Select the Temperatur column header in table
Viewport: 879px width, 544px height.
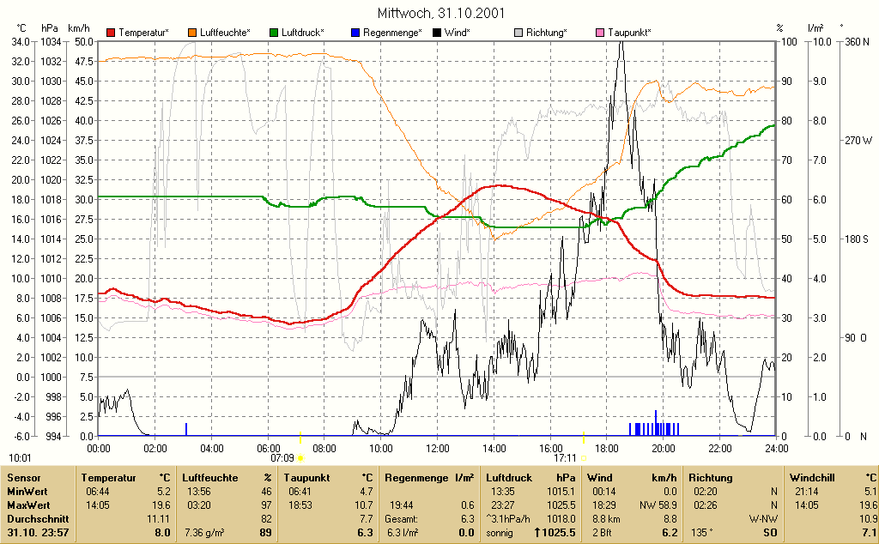(108, 478)
